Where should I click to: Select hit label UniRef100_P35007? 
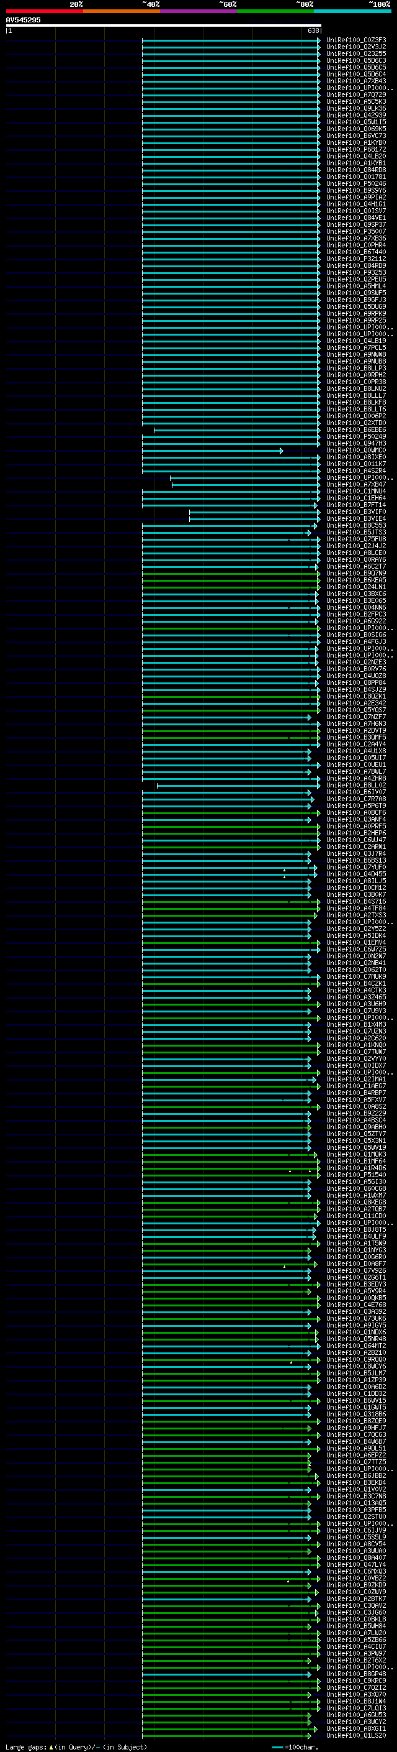coord(355,232)
